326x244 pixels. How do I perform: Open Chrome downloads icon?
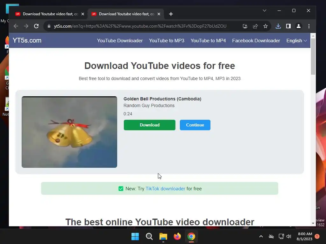pos(278,26)
